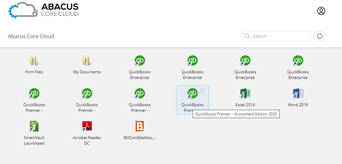This screenshot has height=164, width=342.
Task: Favorite the highlighted QuickBooks Premier with star
Action: (202, 90)
